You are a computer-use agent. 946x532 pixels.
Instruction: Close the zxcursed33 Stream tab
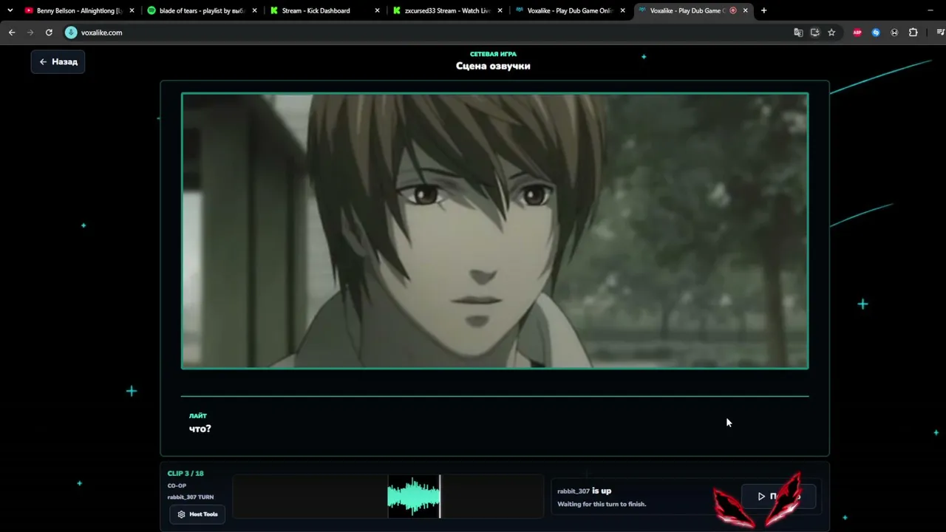(x=500, y=10)
